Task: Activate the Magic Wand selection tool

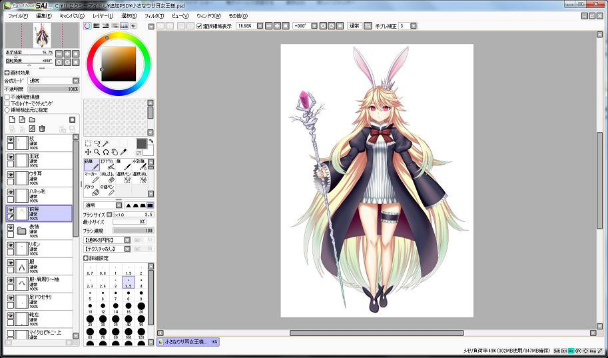Action: pyautogui.click(x=105, y=143)
